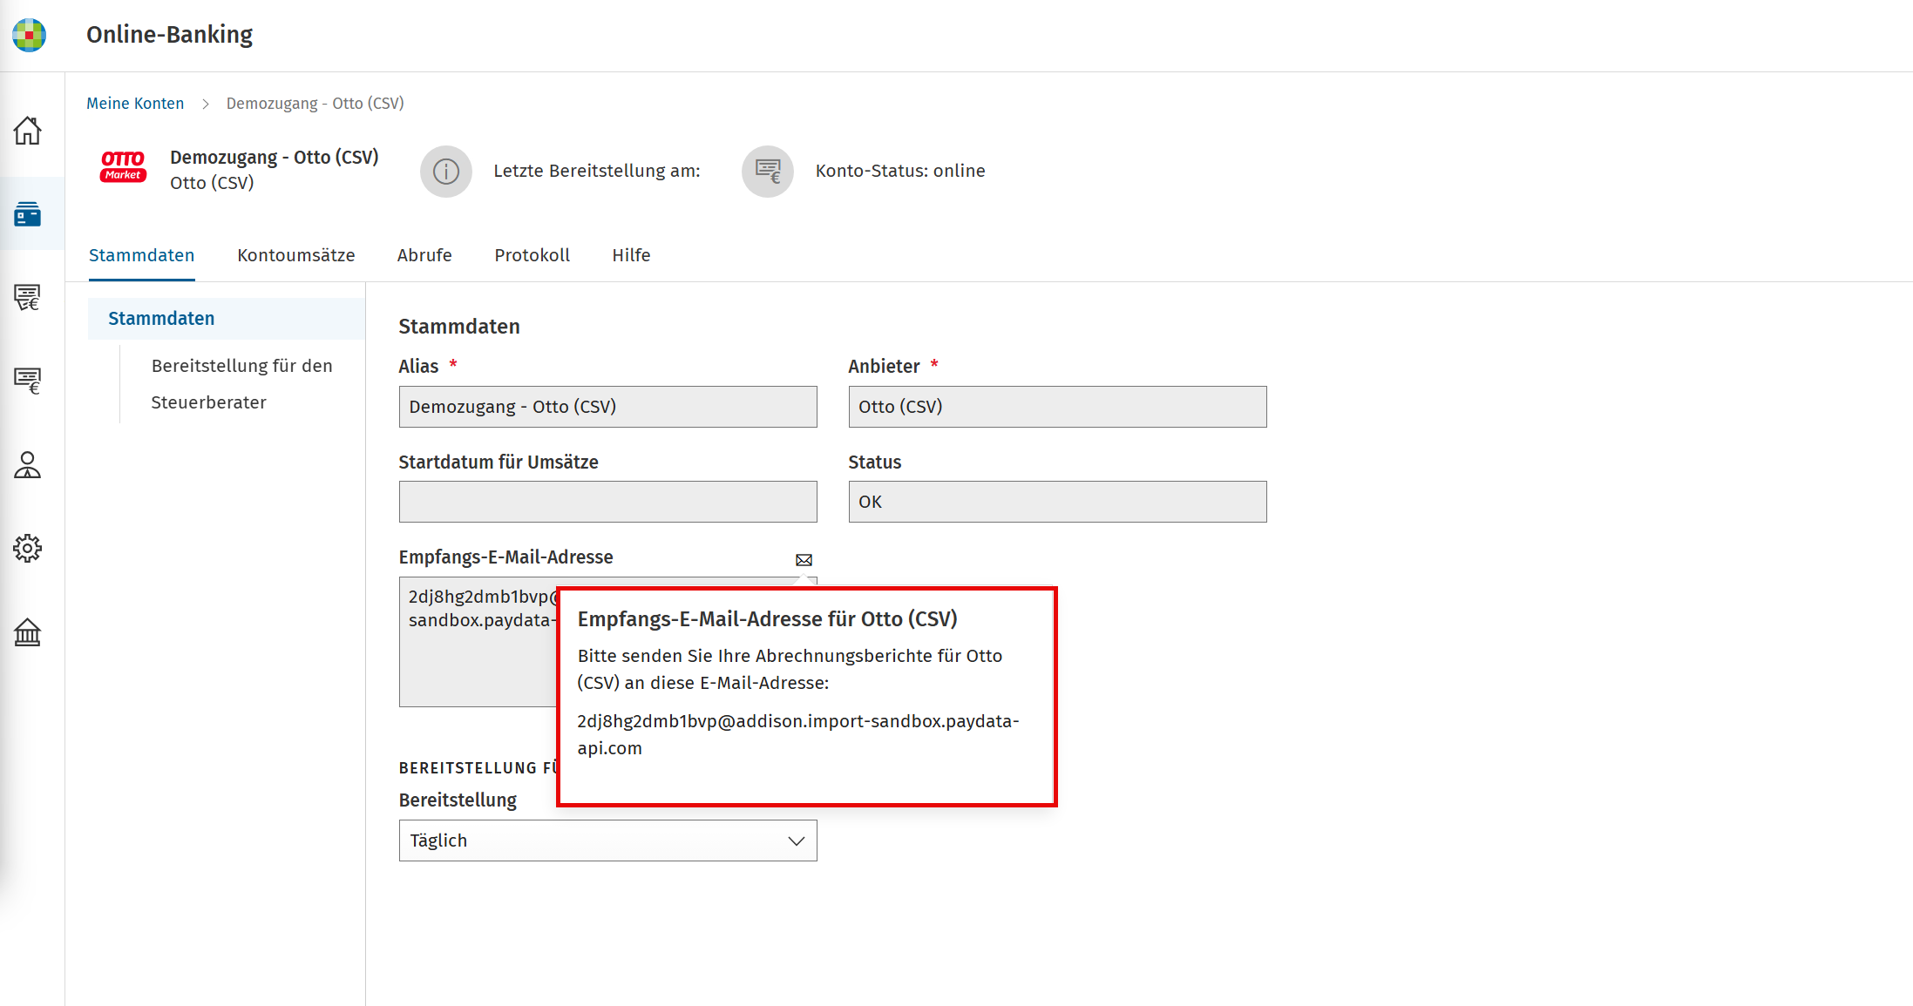The width and height of the screenshot is (1913, 1006).
Task: Click the Status field showing OK
Action: pyautogui.click(x=1058, y=502)
